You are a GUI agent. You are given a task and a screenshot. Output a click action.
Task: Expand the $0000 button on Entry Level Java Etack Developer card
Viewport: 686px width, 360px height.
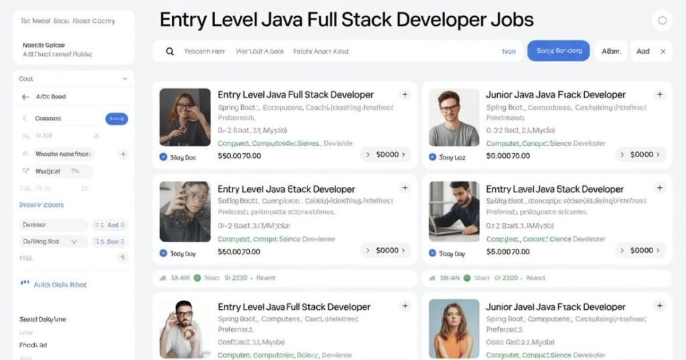(385, 250)
